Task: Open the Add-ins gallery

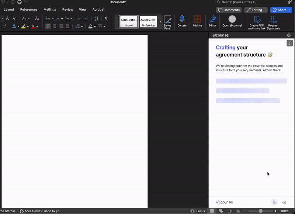Action: pyautogui.click(x=197, y=21)
